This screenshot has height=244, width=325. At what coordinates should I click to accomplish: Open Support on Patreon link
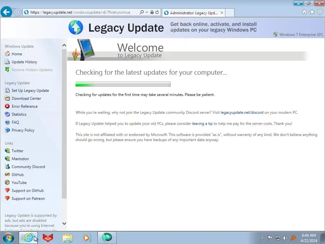point(28,198)
